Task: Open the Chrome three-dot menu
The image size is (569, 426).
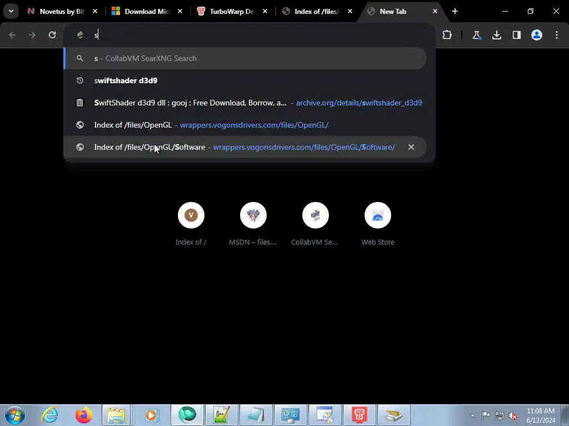Action: [557, 35]
